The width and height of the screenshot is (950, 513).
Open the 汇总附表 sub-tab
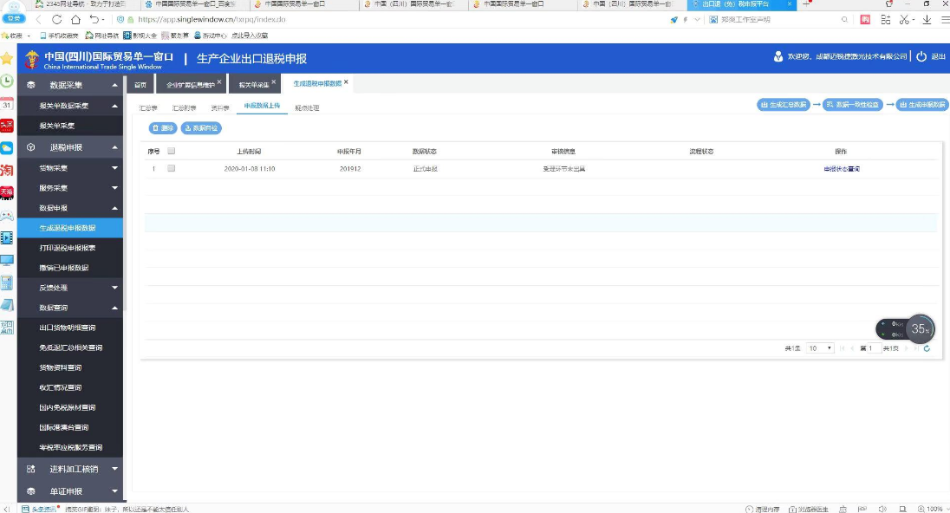(x=184, y=107)
